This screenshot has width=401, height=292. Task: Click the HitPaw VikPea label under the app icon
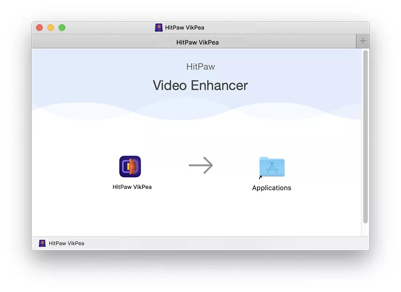(132, 187)
